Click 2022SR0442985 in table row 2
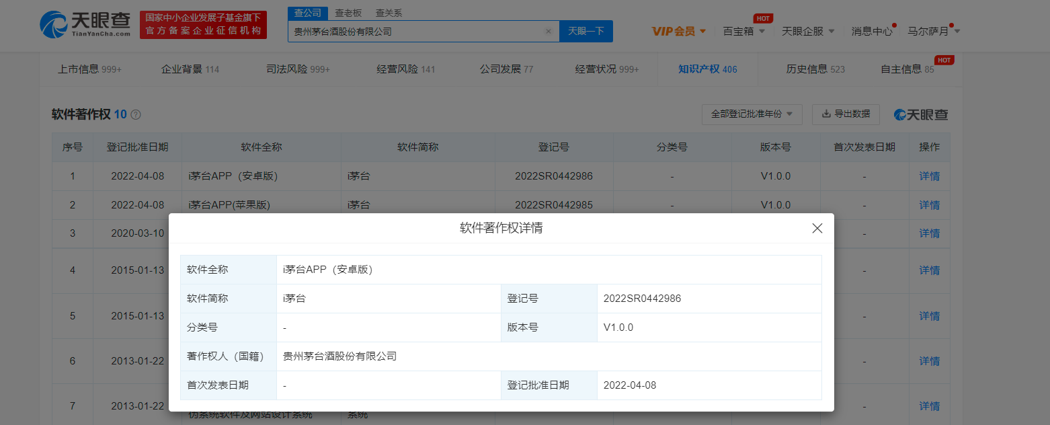Image resolution: width=1050 pixels, height=425 pixels. 554,204
